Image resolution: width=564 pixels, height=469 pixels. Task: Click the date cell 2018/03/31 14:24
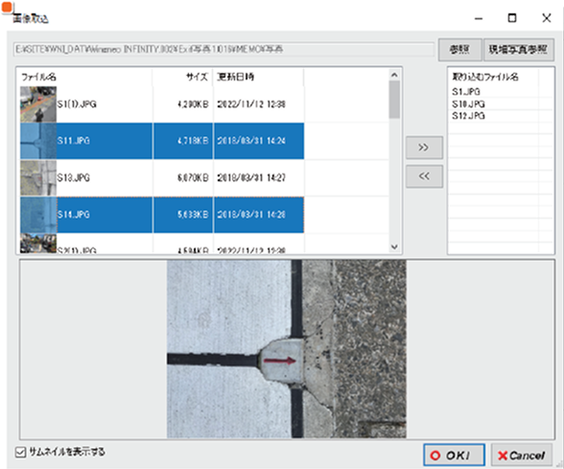[x=251, y=141]
